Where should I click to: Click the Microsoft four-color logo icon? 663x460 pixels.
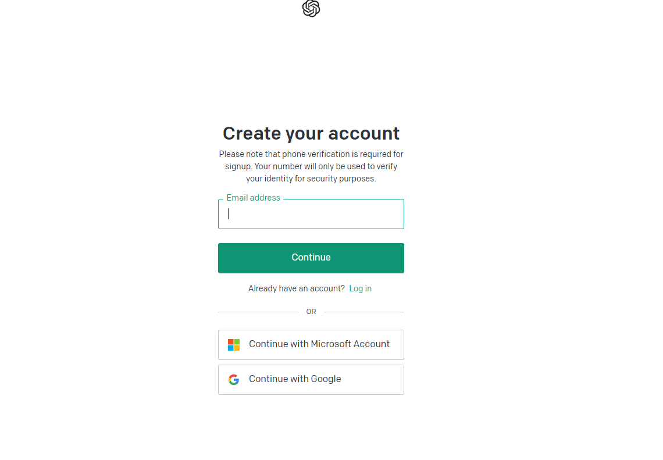coord(234,345)
